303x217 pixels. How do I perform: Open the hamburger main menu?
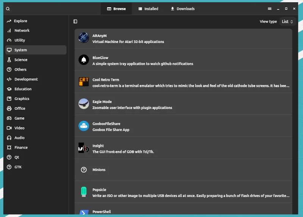click(269, 9)
